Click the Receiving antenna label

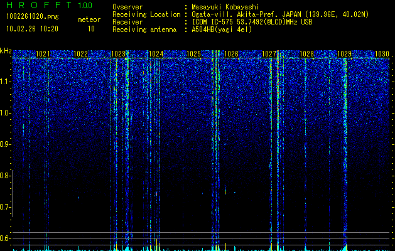pyautogui.click(x=144, y=29)
